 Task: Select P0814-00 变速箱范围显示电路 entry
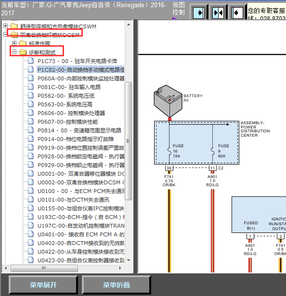[x=79, y=130]
